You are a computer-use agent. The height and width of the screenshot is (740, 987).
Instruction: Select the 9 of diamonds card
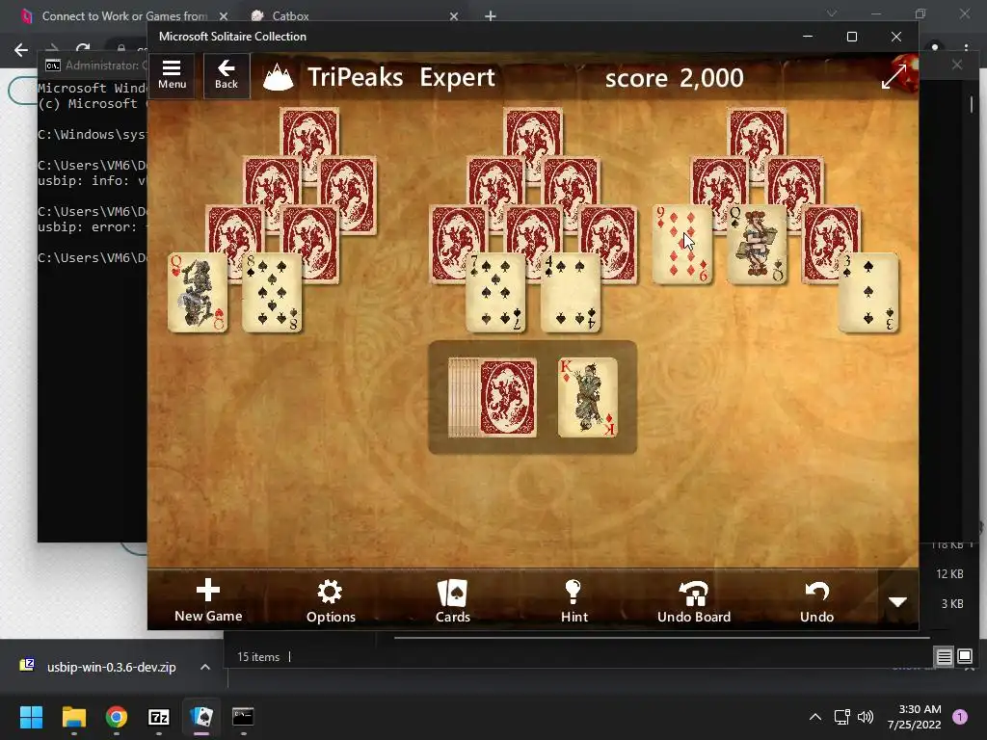(682, 244)
